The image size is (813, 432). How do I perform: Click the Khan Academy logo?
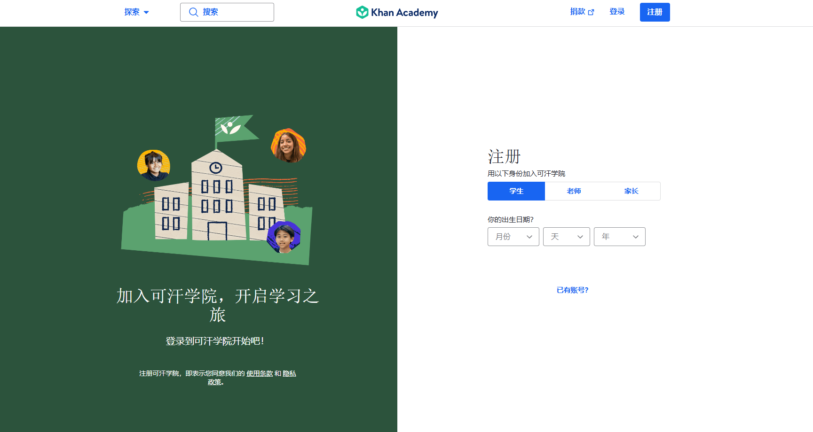coord(397,12)
